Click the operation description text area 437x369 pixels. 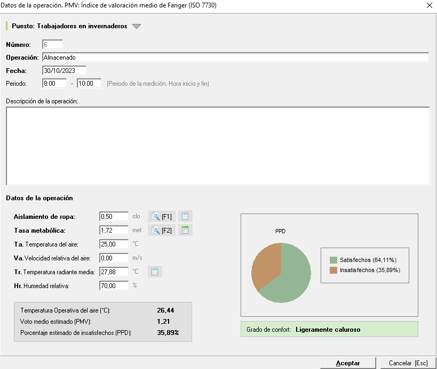(218, 146)
